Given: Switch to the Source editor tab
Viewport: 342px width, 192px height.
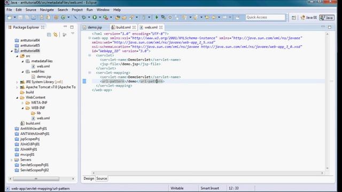Looking at the screenshot, I should click(102, 179).
